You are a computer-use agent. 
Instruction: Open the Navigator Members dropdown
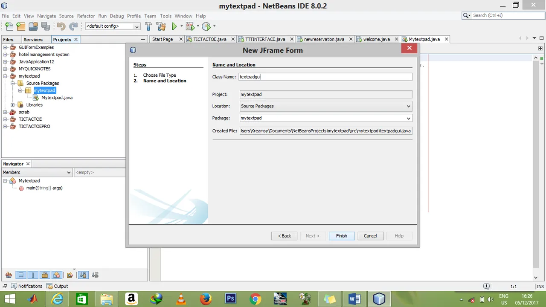tap(37, 172)
